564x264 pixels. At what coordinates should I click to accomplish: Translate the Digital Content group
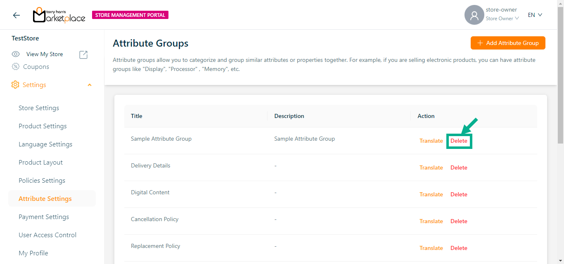[x=431, y=195]
